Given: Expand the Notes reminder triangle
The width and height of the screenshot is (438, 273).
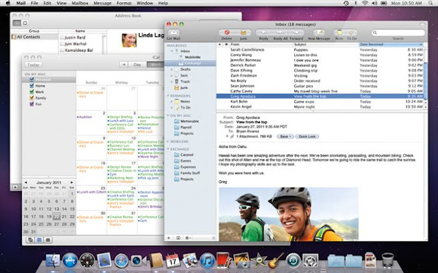Looking at the screenshot, I should (172, 102).
